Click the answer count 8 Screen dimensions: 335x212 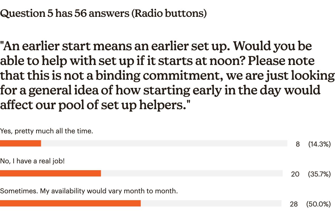click(298, 144)
